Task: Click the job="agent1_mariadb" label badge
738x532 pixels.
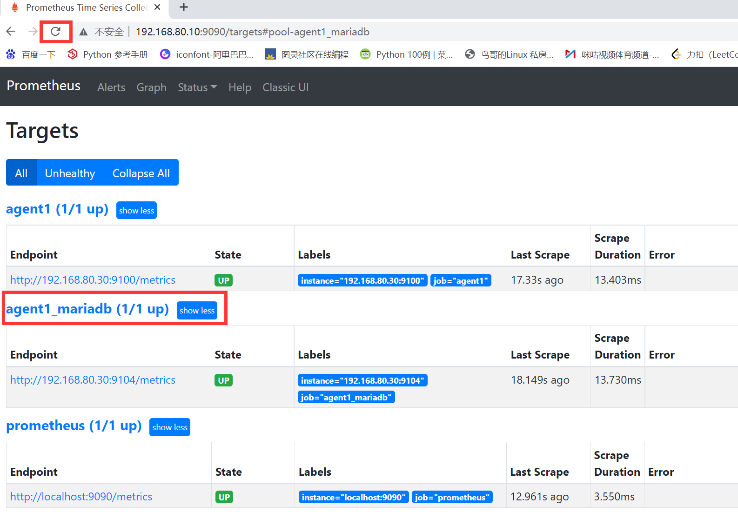Action: (346, 397)
